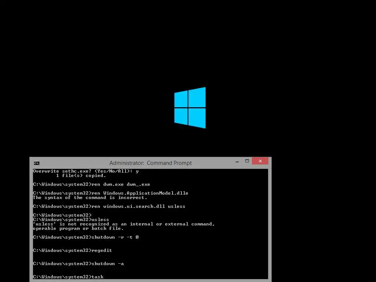Click the blue Windows logo on the background
Image resolution: width=376 pixels, height=282 pixels.
(190, 108)
